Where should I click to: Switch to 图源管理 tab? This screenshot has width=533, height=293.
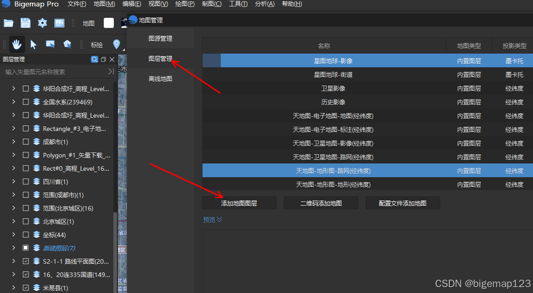(160, 38)
